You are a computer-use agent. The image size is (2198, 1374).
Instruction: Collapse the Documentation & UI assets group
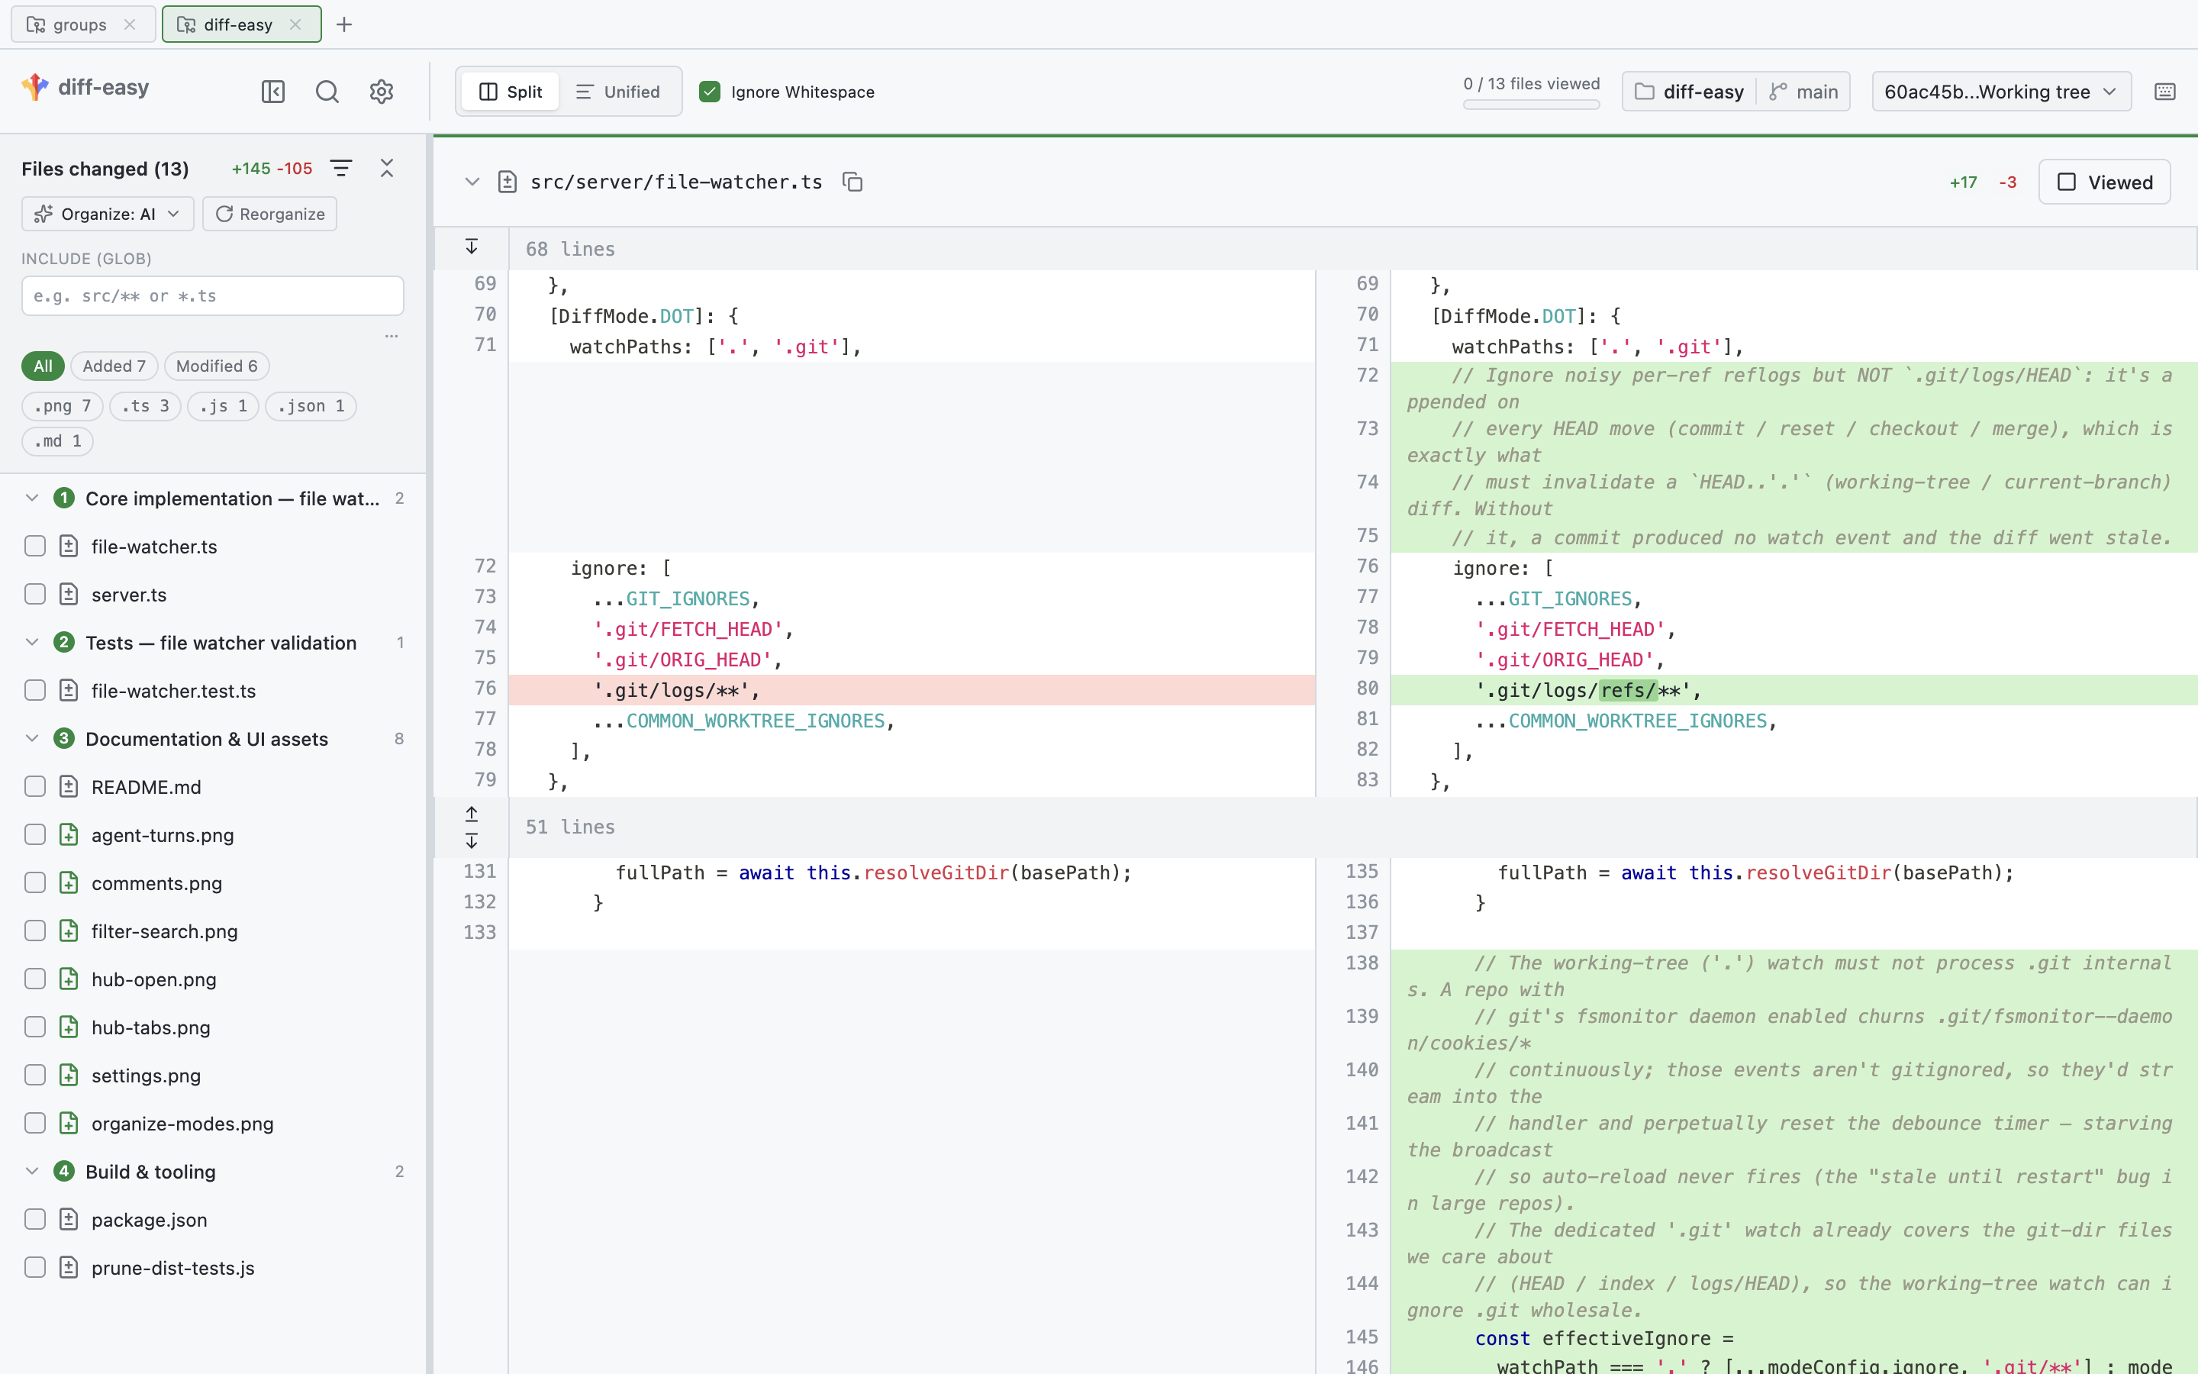point(32,739)
